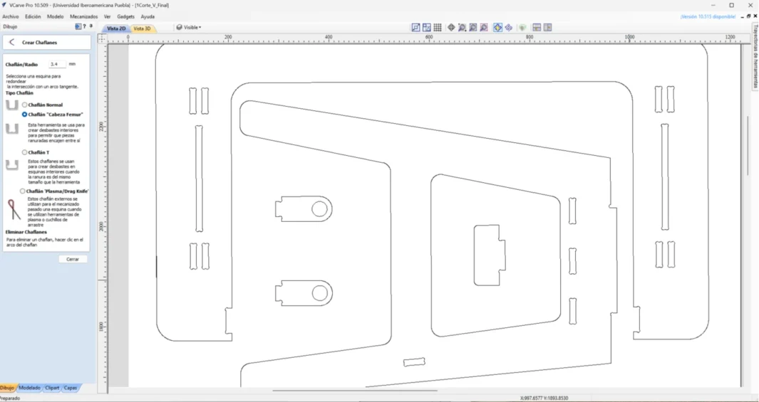Image resolution: width=759 pixels, height=402 pixels.
Task: Click the tile windows view icon
Action: pyautogui.click(x=426, y=28)
